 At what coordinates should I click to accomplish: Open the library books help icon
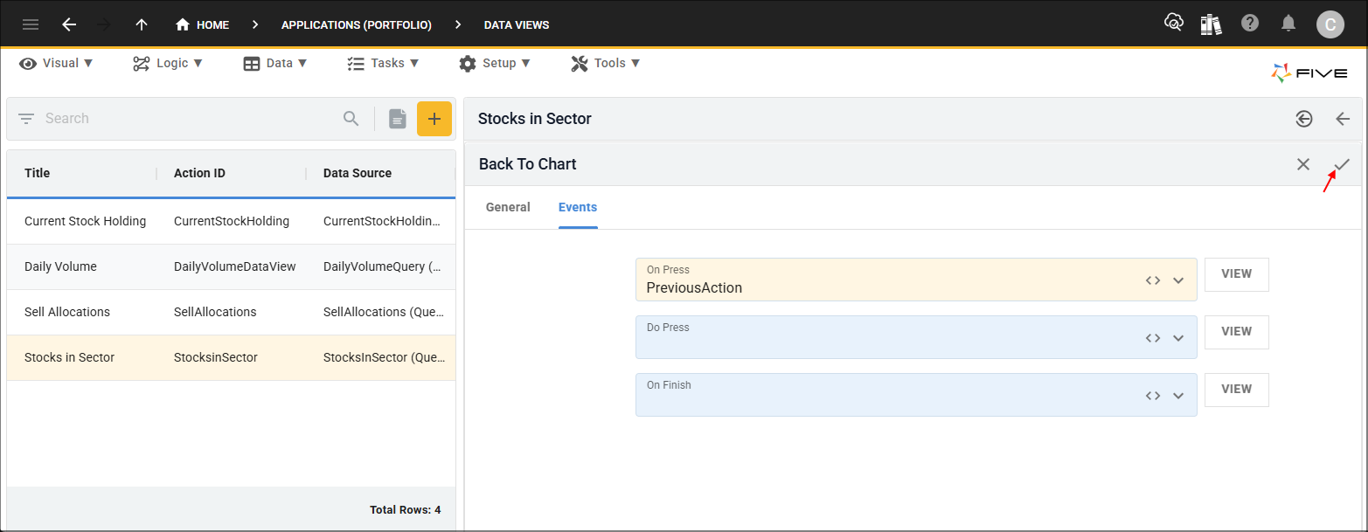coord(1211,24)
